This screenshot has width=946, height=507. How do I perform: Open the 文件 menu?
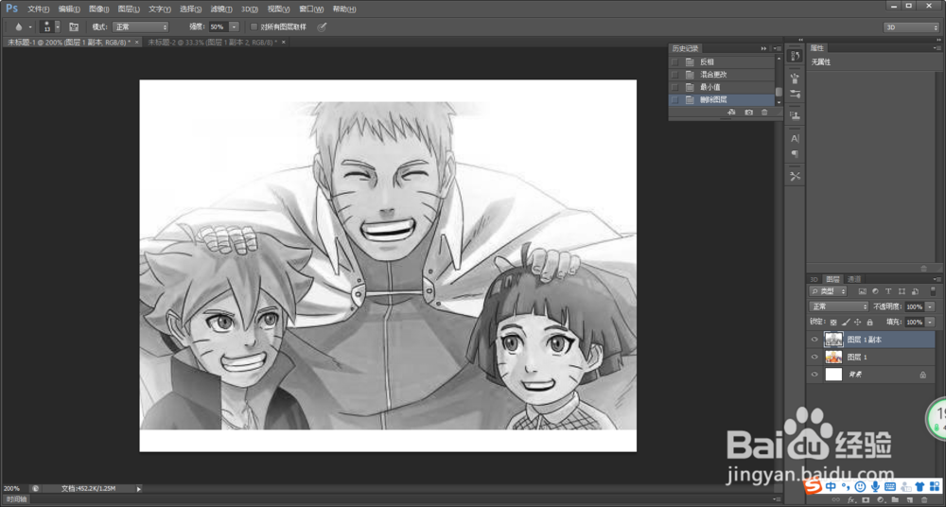(39, 9)
